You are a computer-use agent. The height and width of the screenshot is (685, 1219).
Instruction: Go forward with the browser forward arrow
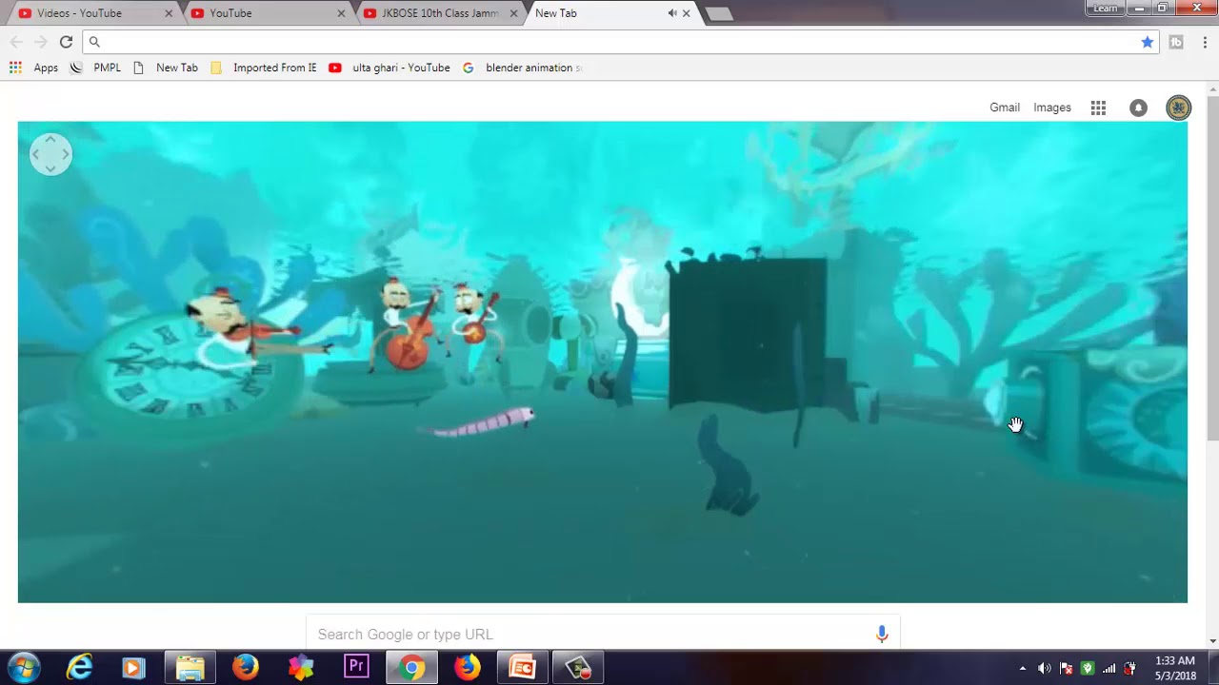point(40,42)
